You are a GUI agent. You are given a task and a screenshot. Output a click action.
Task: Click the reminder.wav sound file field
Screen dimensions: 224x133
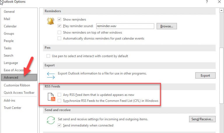click(x=125, y=26)
